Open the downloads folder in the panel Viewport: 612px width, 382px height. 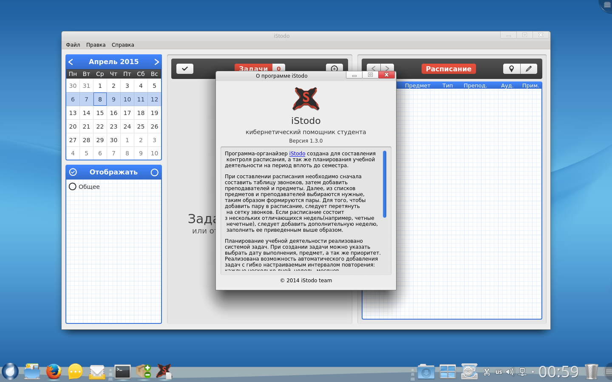pos(426,371)
